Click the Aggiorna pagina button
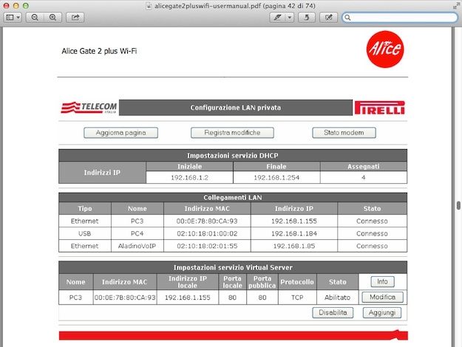Viewport: 462px width, 347px height. (120, 133)
